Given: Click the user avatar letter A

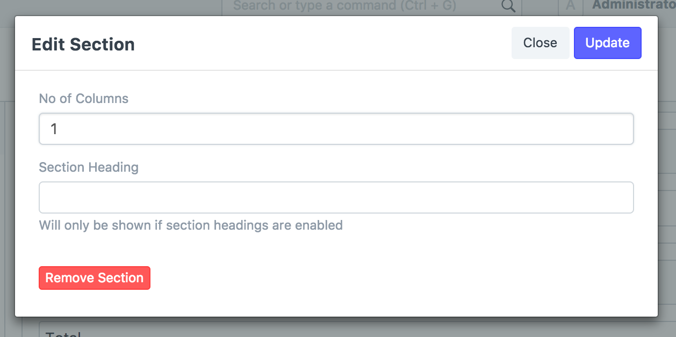Looking at the screenshot, I should pos(571,6).
